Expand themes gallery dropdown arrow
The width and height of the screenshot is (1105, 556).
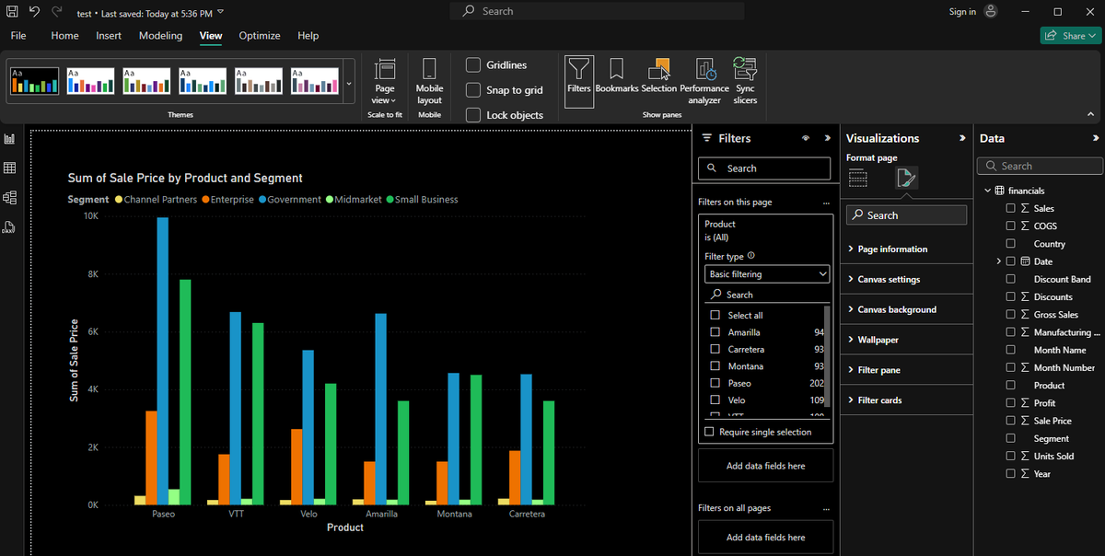tap(348, 85)
